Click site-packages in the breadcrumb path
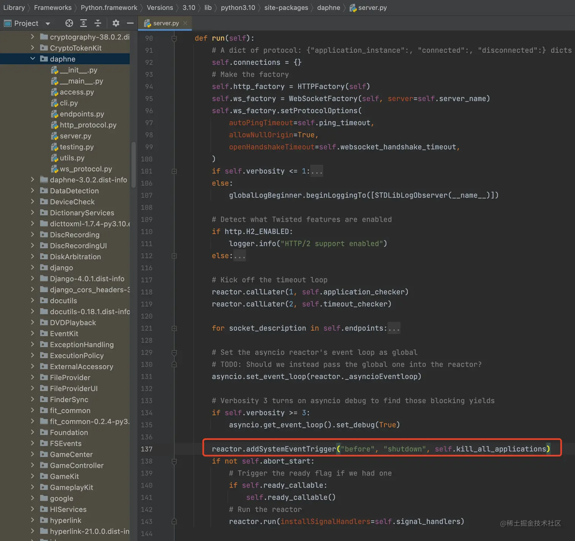This screenshot has height=541, width=575. 286,8
